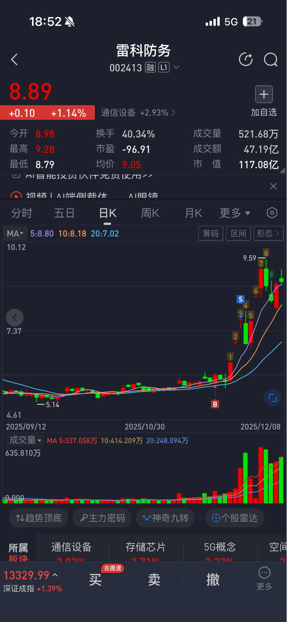Open 主力密码 indicator
Viewport: 287px width, 622px height.
point(103,518)
